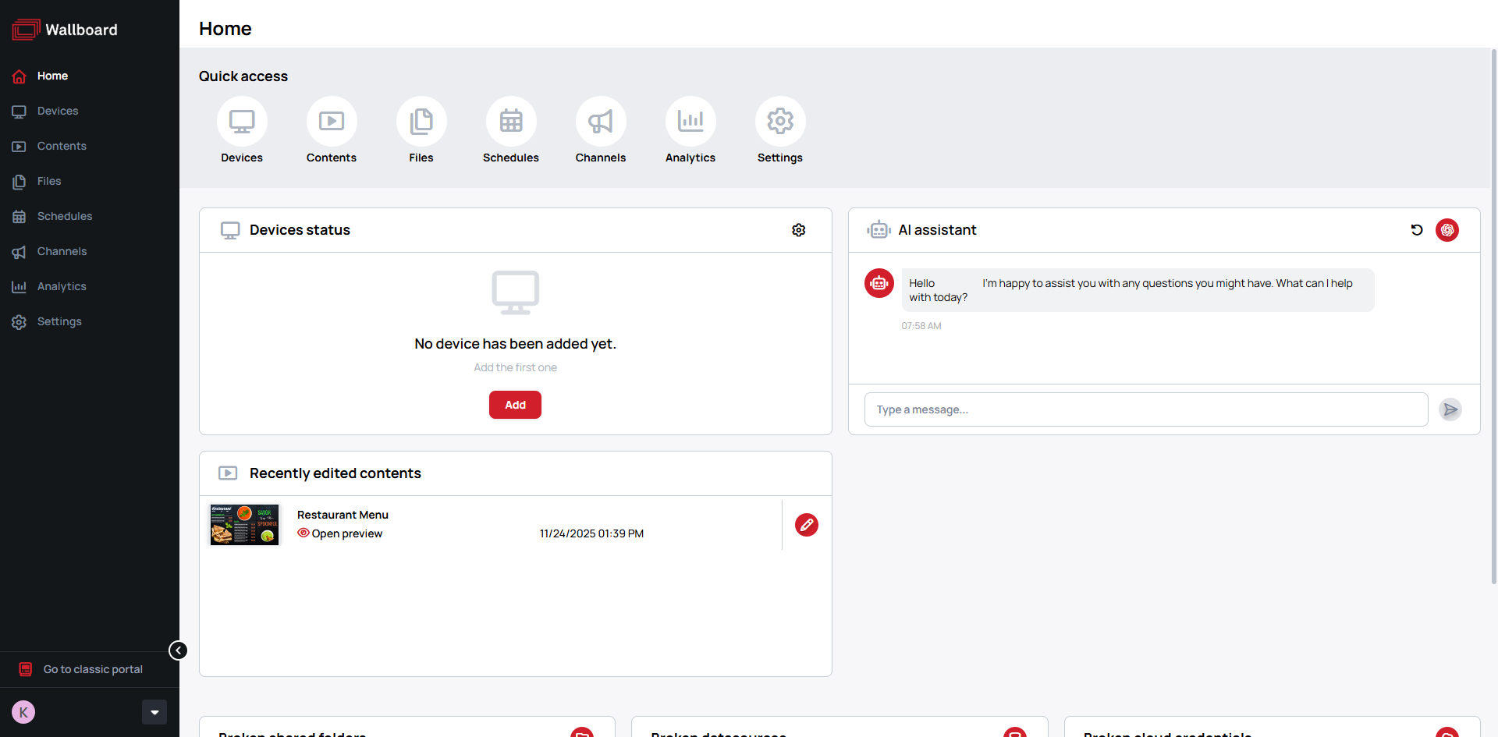Click the AI assistant robot header icon
The width and height of the screenshot is (1498, 737).
click(x=879, y=230)
